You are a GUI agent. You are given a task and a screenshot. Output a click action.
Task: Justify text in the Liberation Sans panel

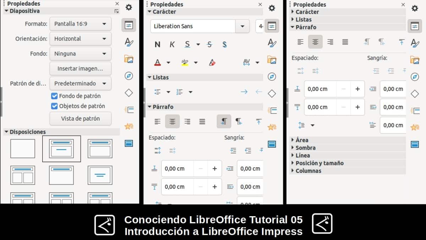(x=202, y=122)
